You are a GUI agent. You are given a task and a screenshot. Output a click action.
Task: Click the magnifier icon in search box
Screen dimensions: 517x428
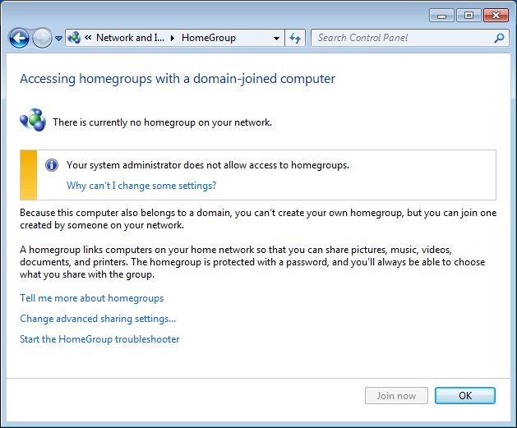pyautogui.click(x=499, y=38)
